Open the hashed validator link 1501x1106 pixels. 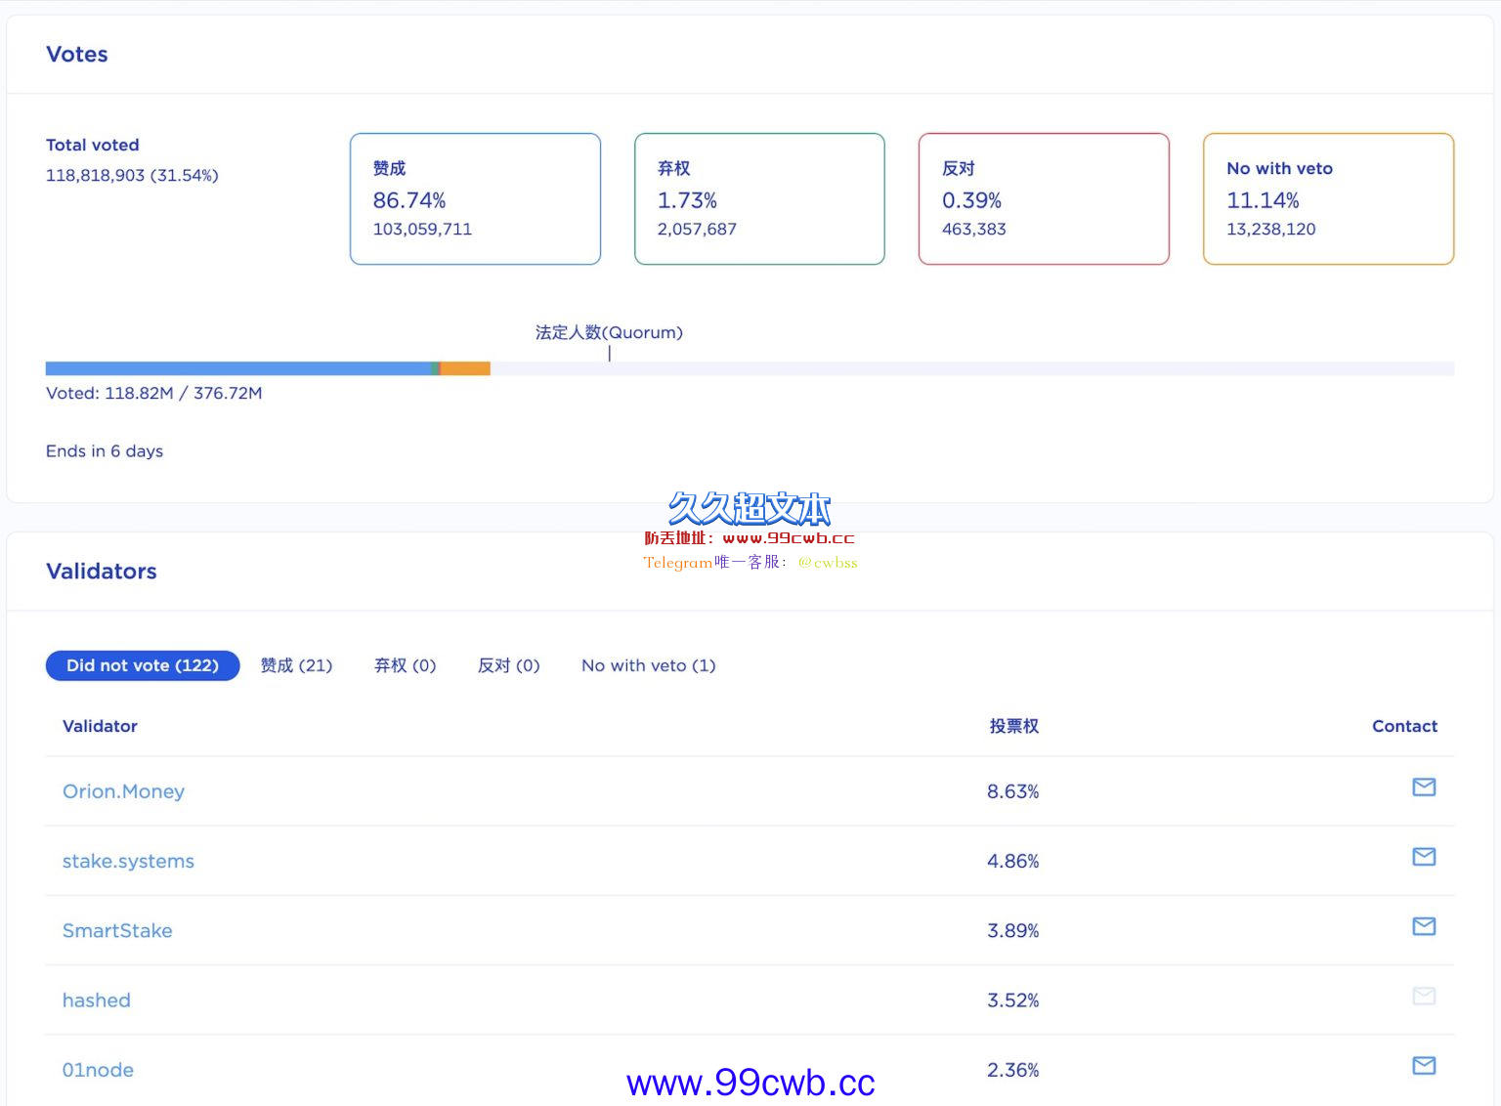[96, 1000]
